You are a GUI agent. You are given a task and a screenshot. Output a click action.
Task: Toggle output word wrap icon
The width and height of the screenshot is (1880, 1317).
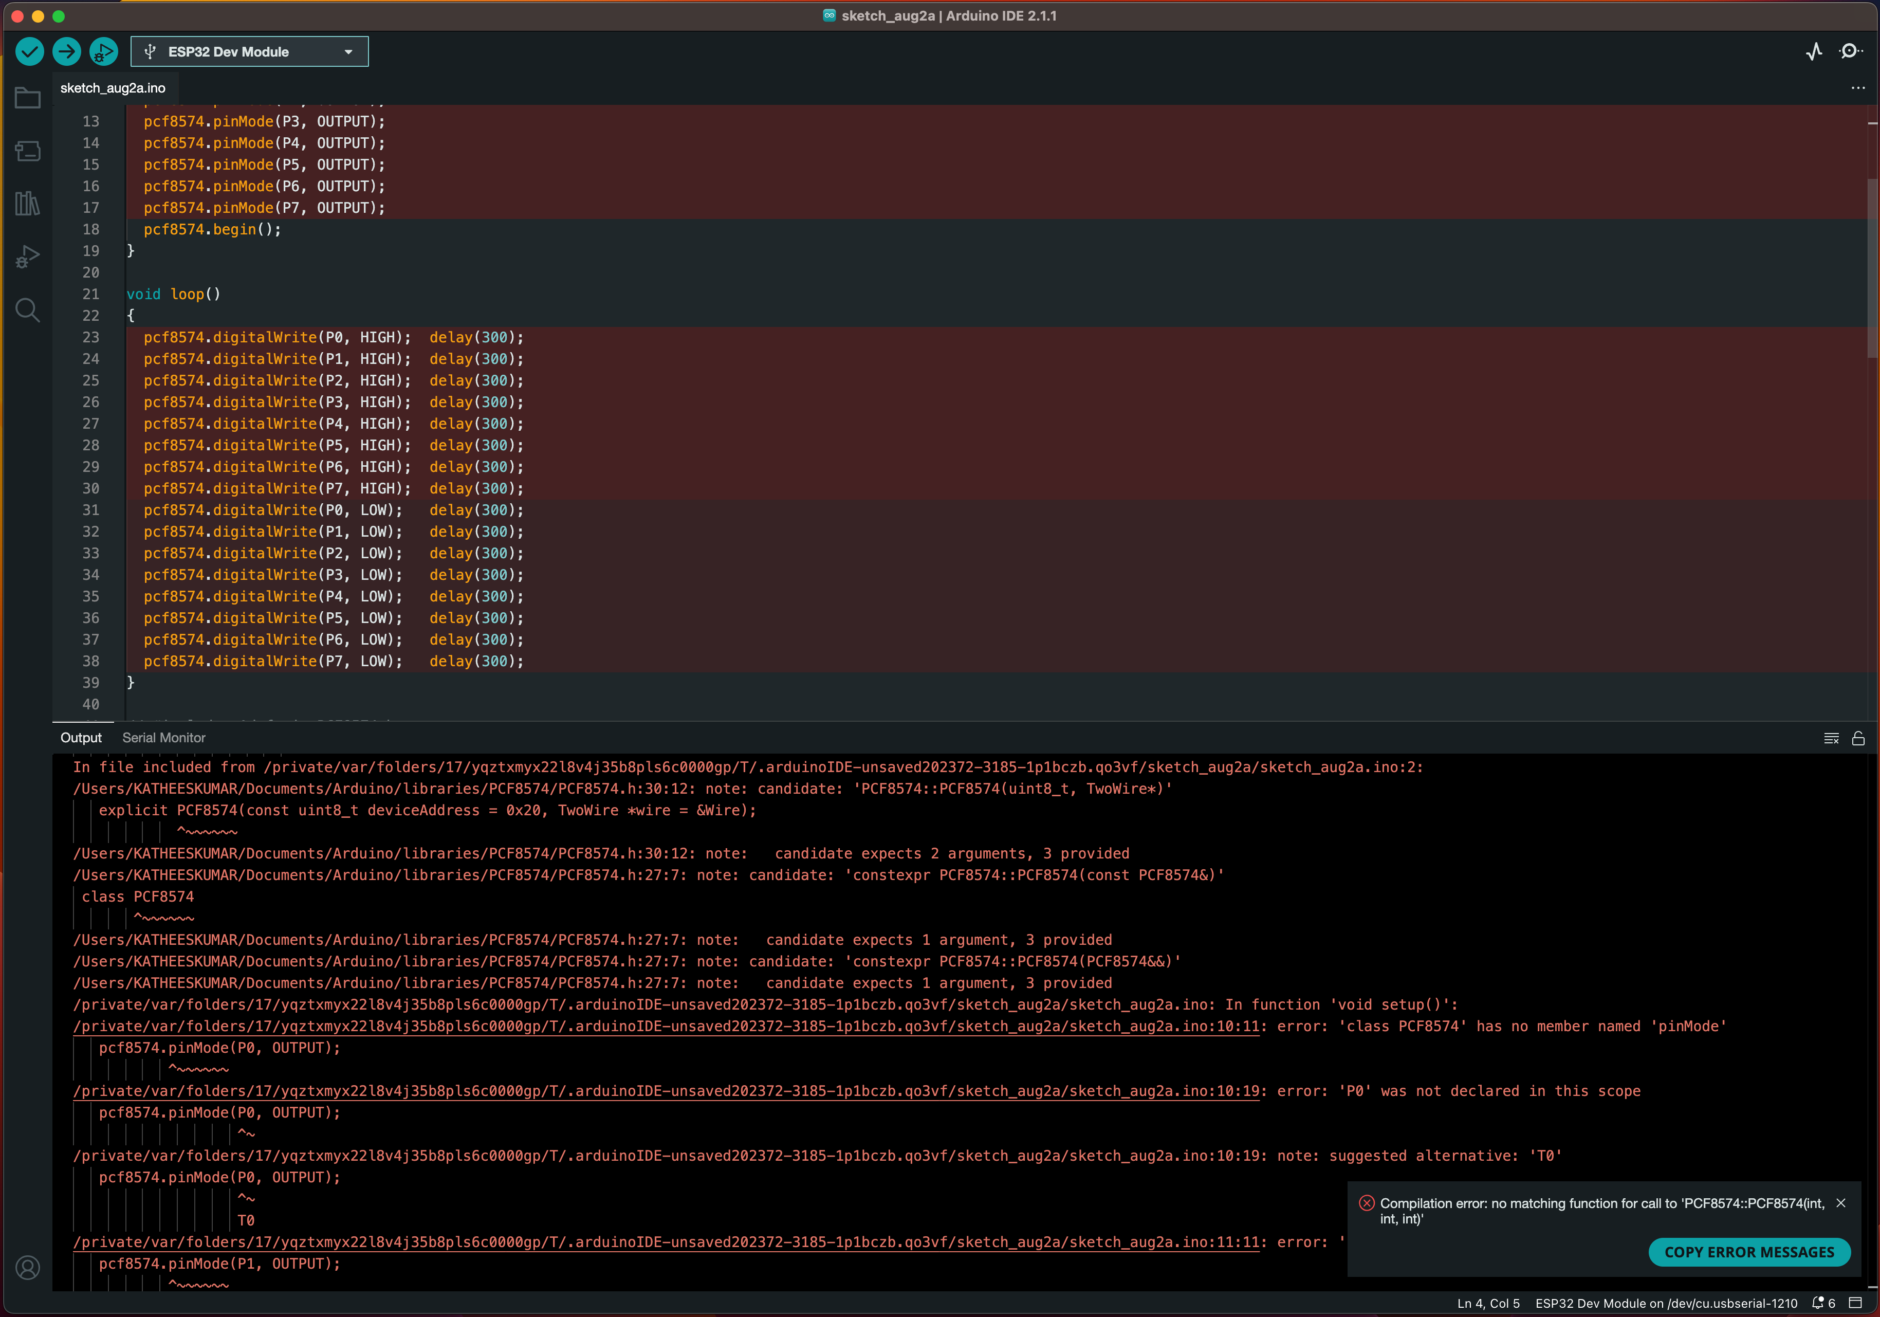pos(1831,738)
